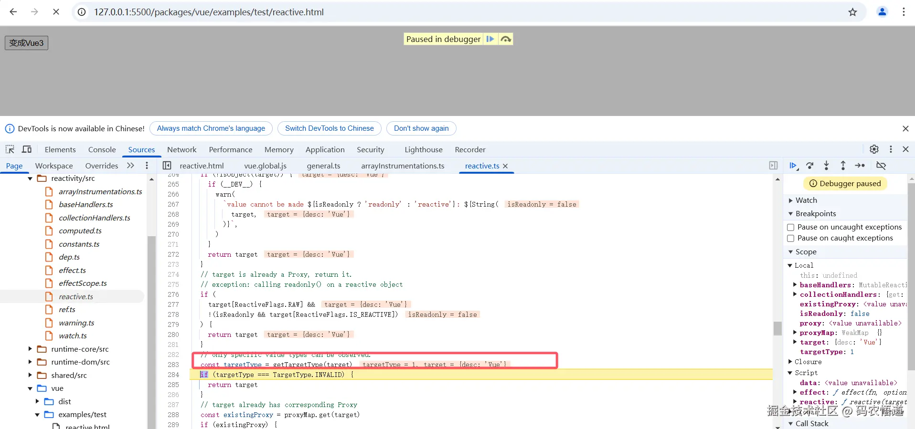The height and width of the screenshot is (429, 915).
Task: Deactivate breakpoints icon
Action: coord(881,166)
